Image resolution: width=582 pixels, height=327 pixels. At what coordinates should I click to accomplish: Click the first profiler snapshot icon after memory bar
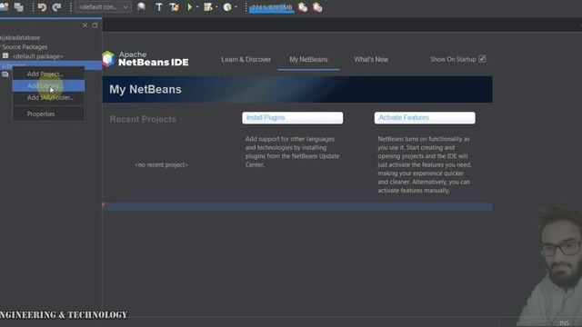(303, 7)
